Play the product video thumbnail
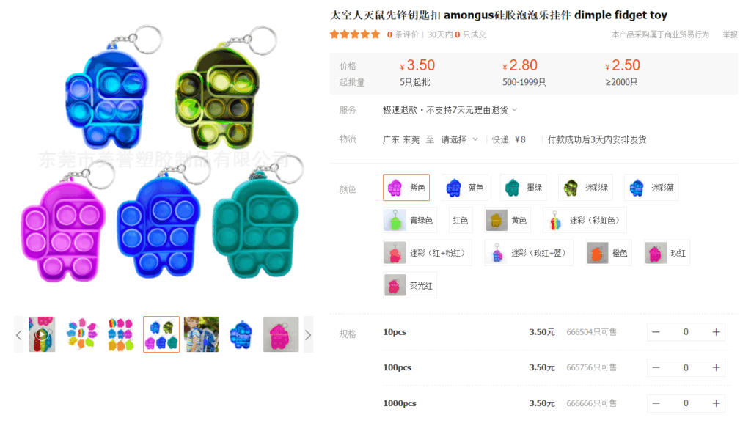751x426 pixels. [42, 334]
